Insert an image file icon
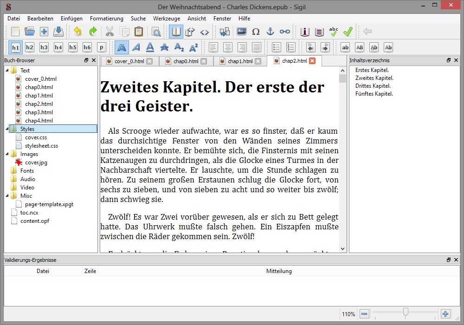The height and width of the screenshot is (325, 464). coord(241,32)
